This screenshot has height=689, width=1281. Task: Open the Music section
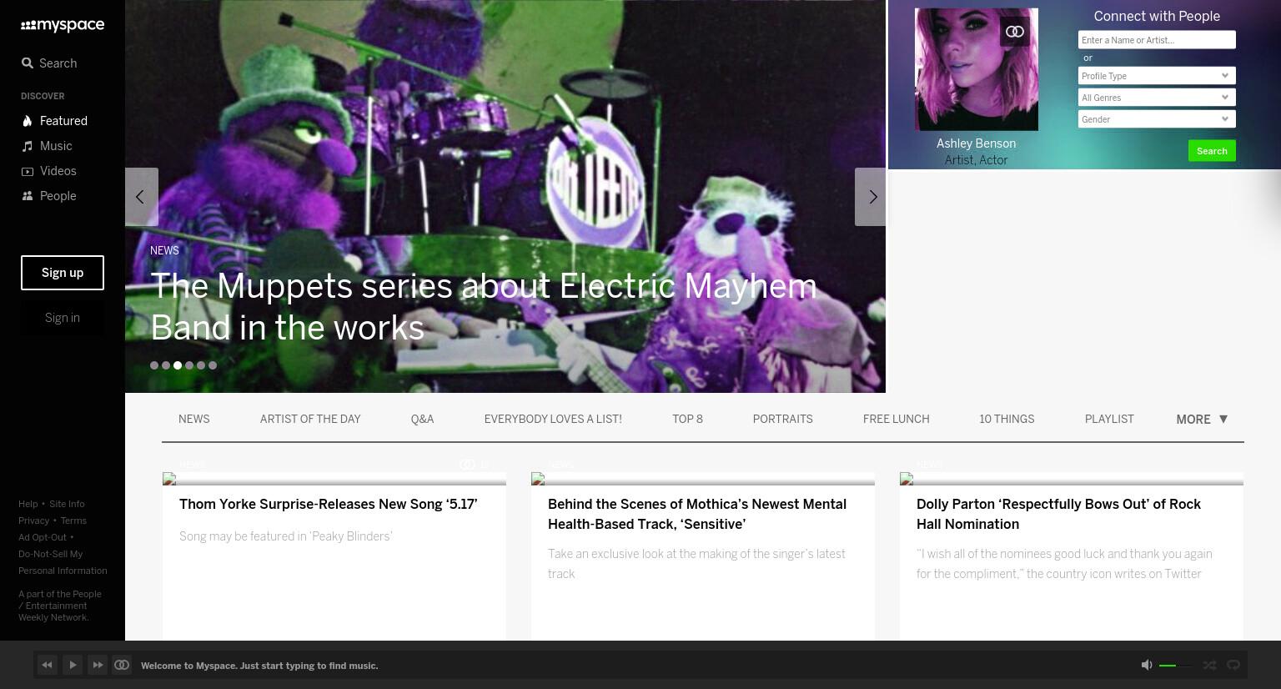[x=47, y=146]
